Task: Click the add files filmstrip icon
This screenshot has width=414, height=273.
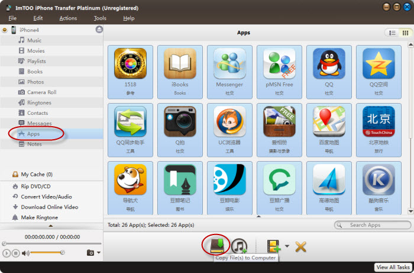Action: pyautogui.click(x=273, y=246)
